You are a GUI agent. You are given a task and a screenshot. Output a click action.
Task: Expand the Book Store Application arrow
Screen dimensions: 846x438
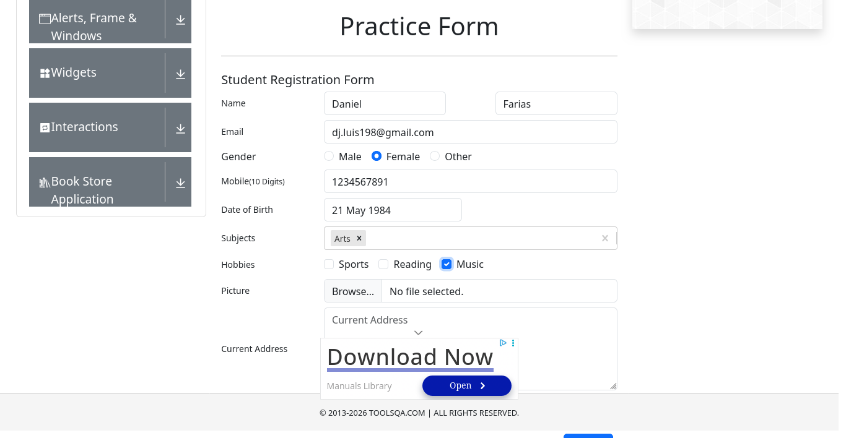pos(180,183)
